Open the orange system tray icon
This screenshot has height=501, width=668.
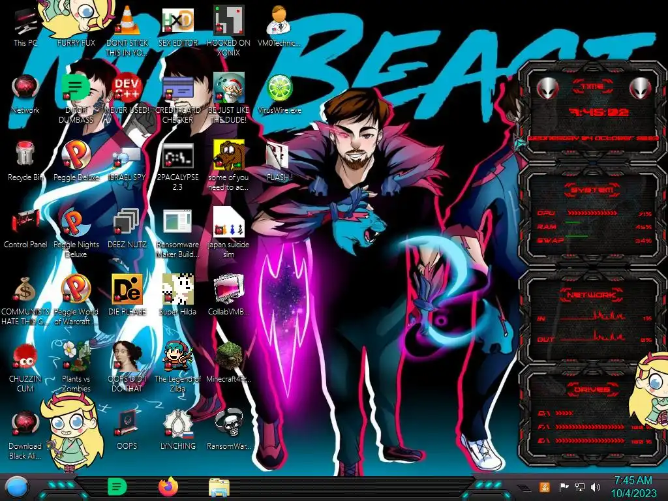pos(545,487)
